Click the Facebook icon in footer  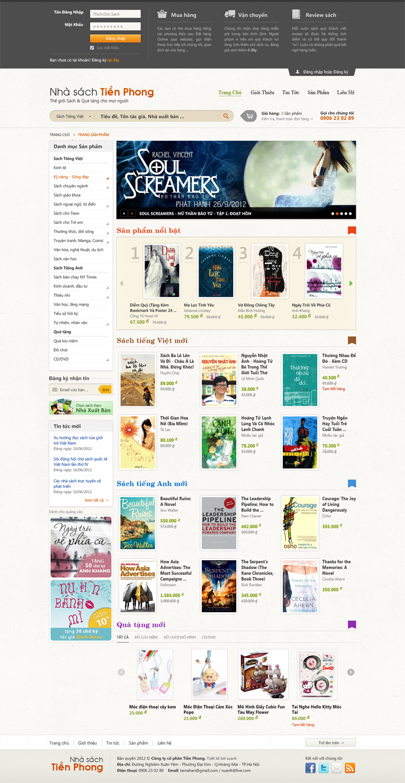tap(311, 768)
